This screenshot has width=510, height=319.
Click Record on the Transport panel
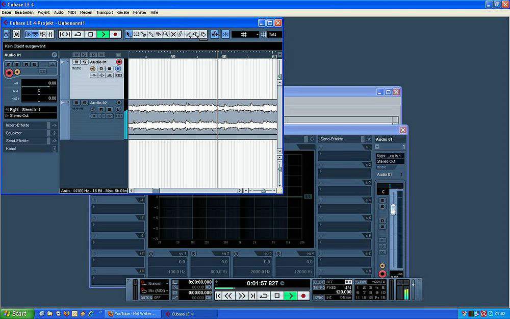[x=303, y=296]
